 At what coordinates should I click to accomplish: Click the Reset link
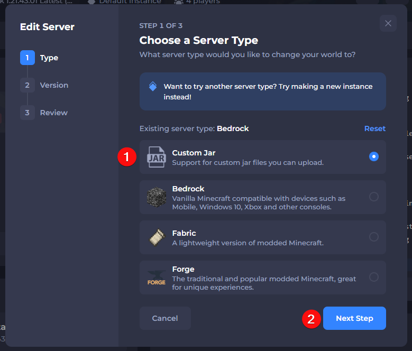point(374,128)
